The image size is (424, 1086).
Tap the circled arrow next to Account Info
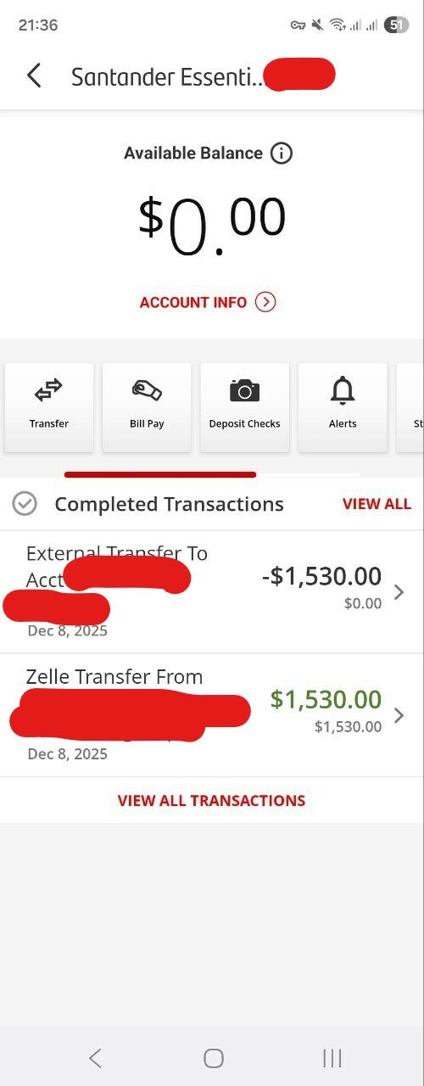(265, 302)
